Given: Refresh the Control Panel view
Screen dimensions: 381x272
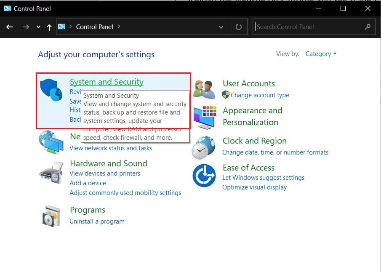Looking at the screenshot, I should click(x=239, y=27).
